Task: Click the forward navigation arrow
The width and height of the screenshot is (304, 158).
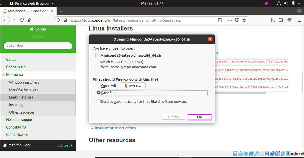Action: [x=14, y=20]
